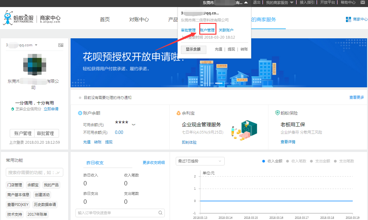Open 开放平台 in the top bar
The height and width of the screenshot is (220, 368).
pyautogui.click(x=328, y=2)
